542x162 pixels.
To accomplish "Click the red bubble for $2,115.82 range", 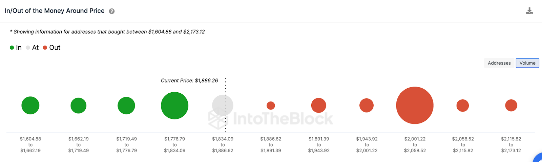I will click(x=511, y=106).
